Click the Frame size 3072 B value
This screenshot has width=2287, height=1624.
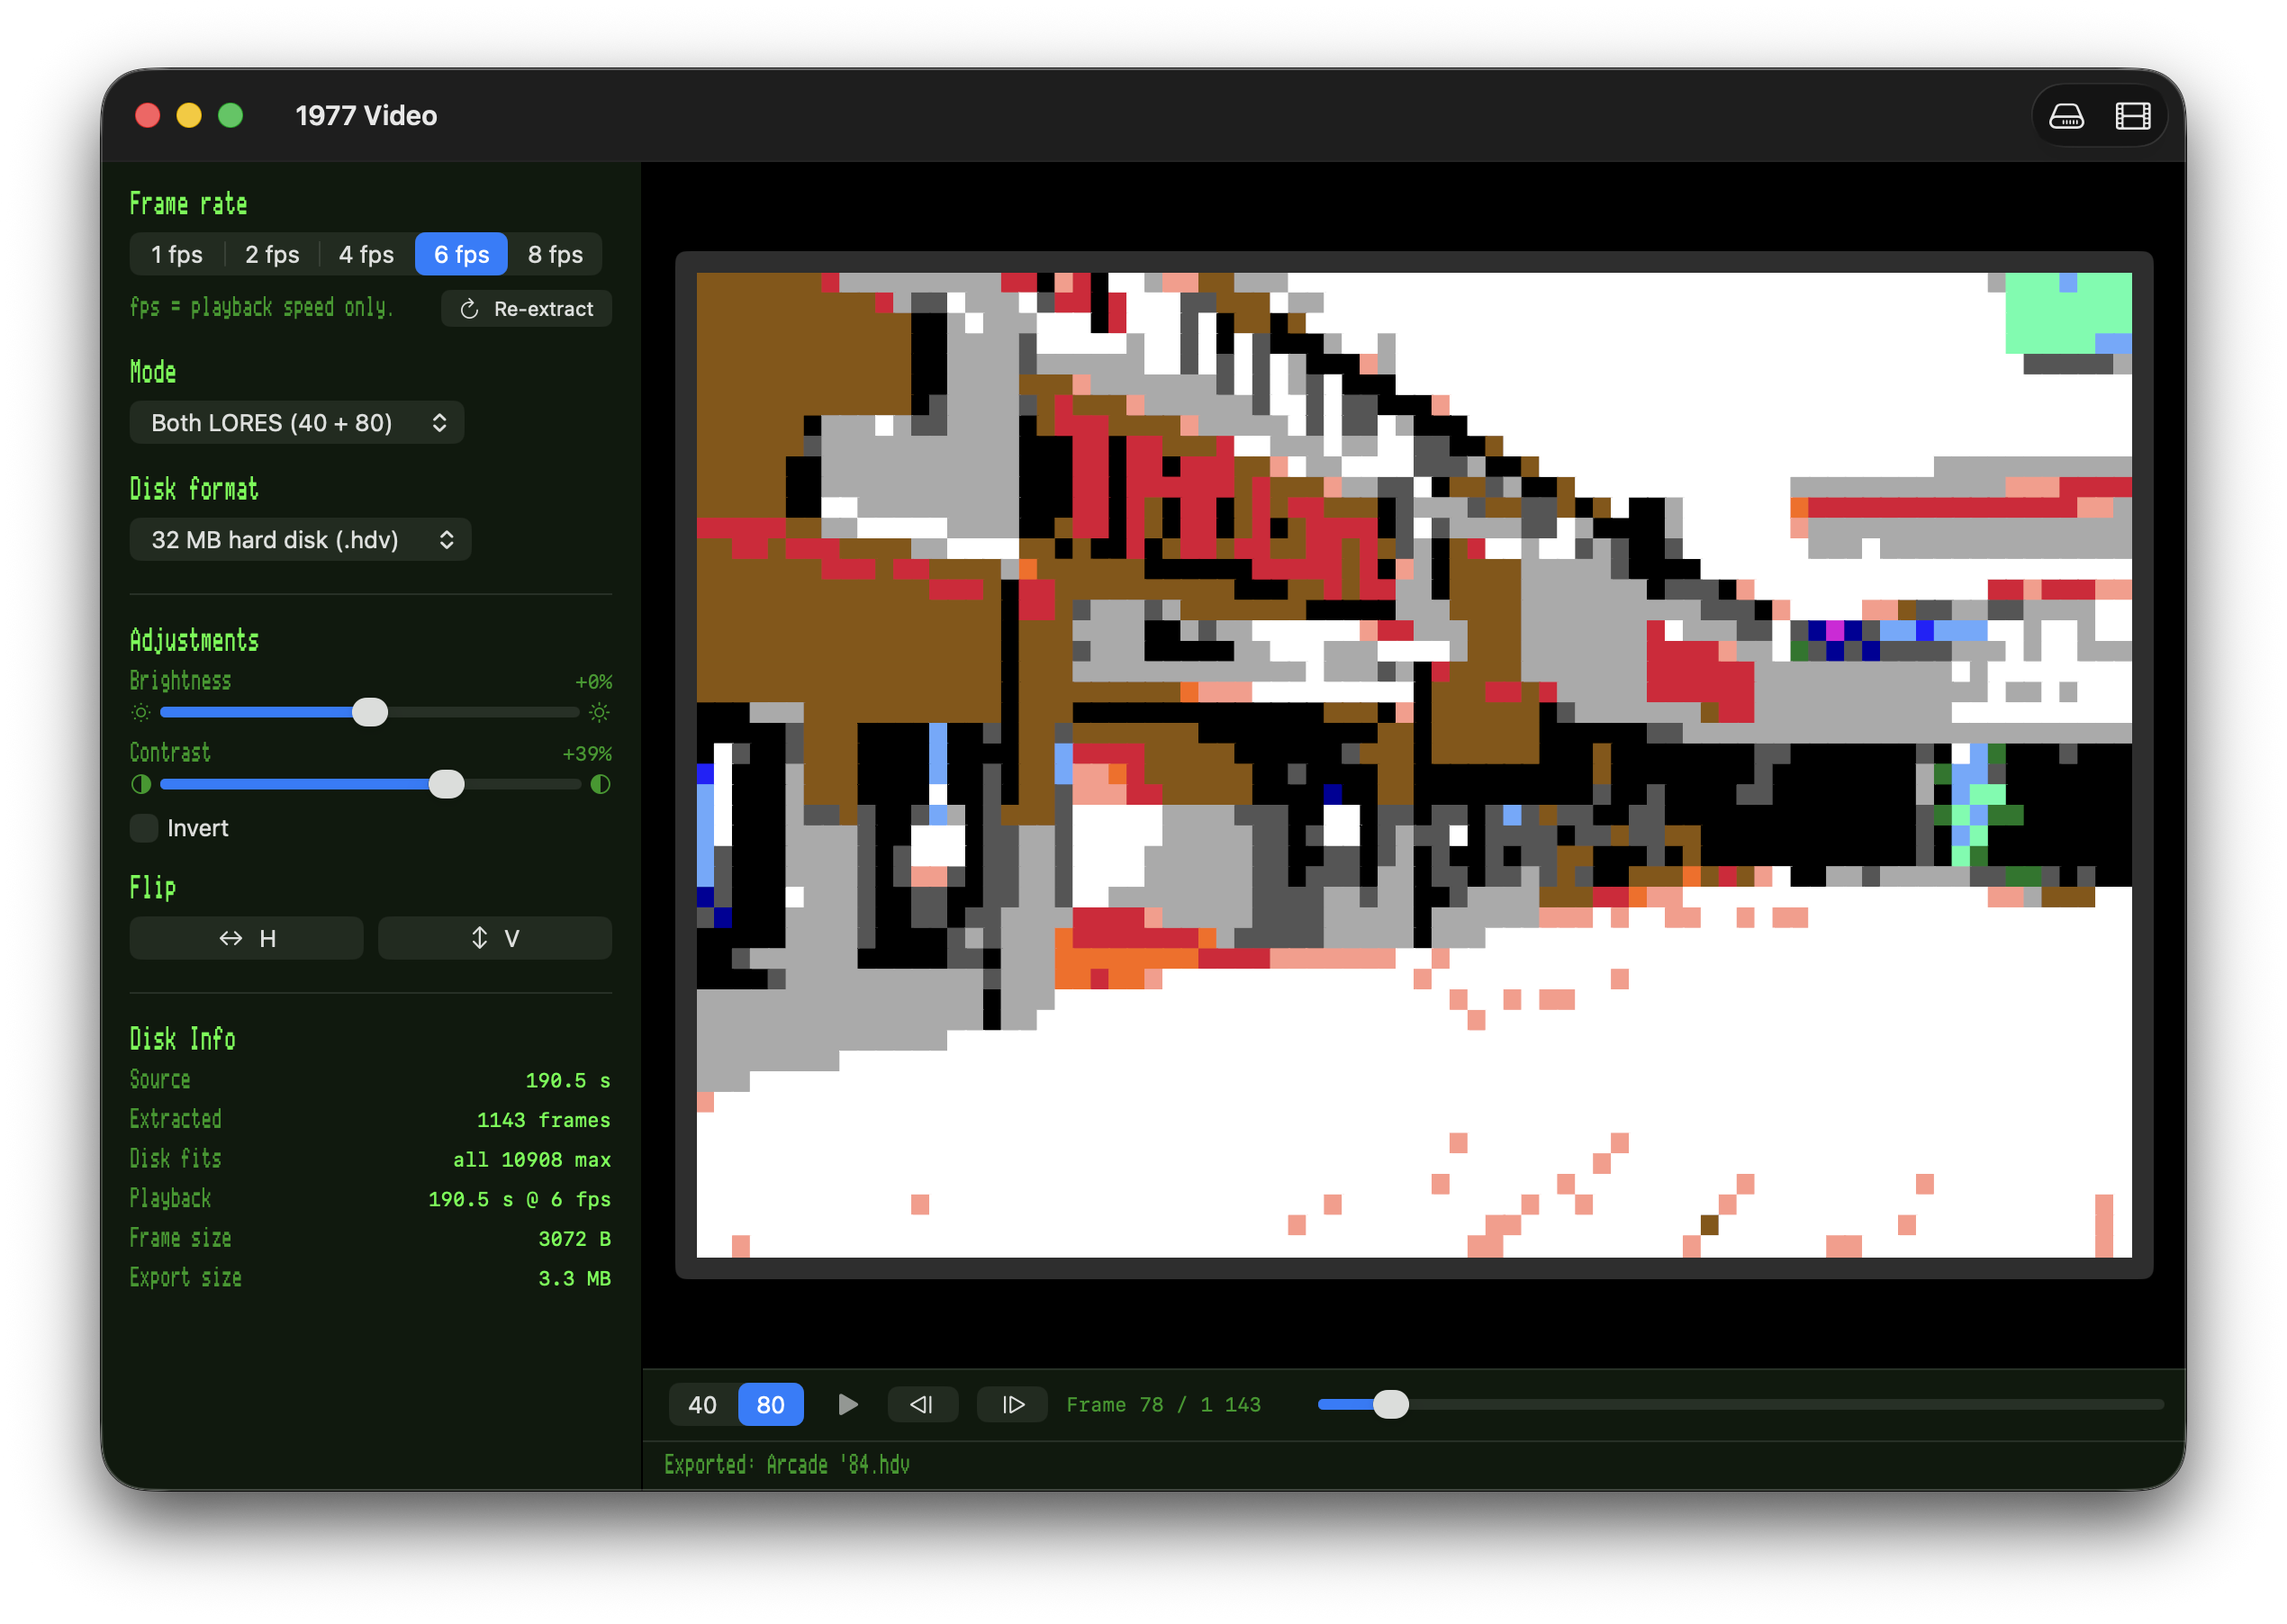[x=574, y=1239]
